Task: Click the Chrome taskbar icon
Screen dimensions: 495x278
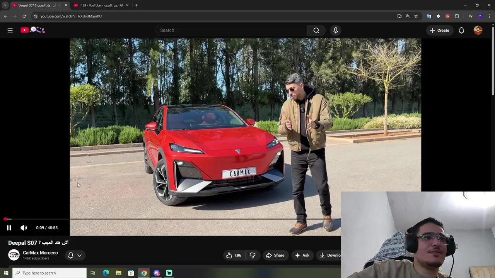Action: (x=144, y=273)
